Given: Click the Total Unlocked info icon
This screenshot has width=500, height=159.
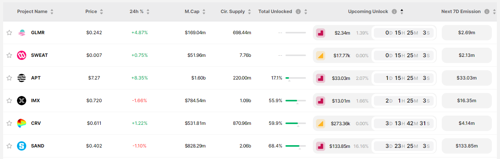Looking at the screenshot, I should pos(298,12).
